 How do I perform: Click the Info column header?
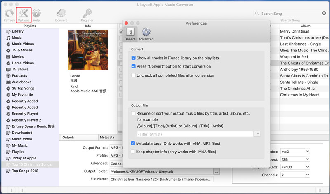[x=88, y=26]
